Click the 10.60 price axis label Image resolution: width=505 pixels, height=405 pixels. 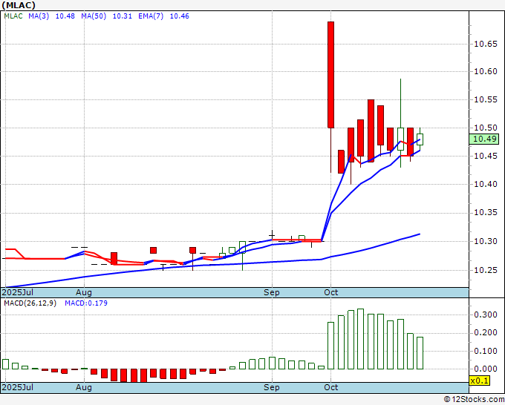(x=486, y=71)
